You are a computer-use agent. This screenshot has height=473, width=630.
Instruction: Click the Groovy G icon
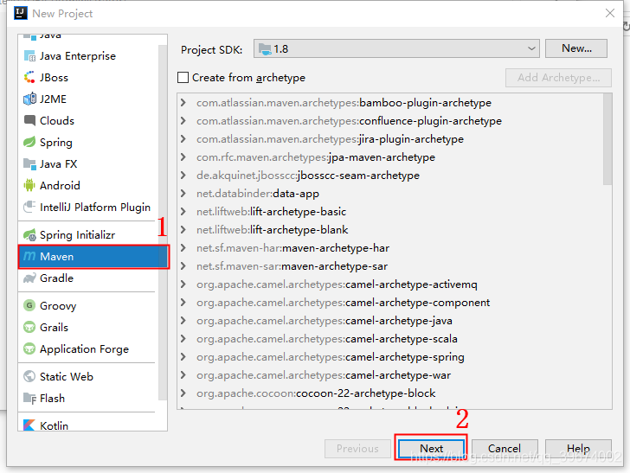[29, 305]
